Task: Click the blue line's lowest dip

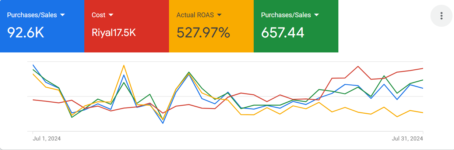Action: click(163, 123)
